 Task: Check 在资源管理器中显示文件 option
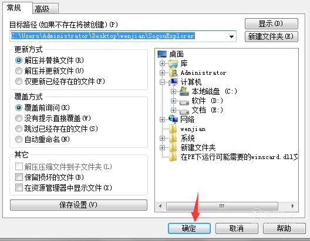19,187
